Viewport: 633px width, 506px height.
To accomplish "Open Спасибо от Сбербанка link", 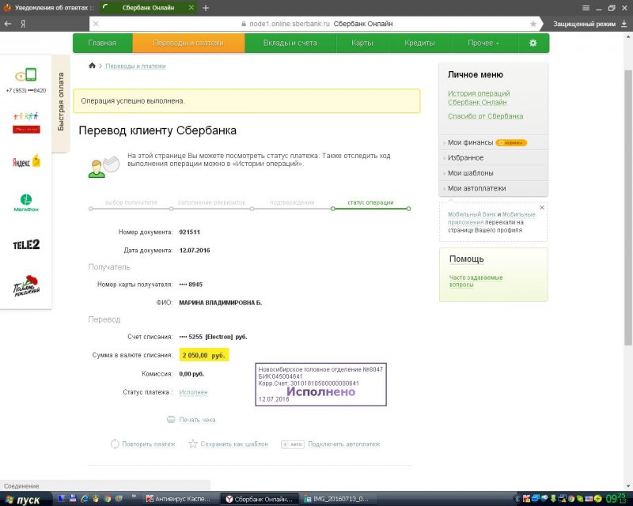I will 486,116.
